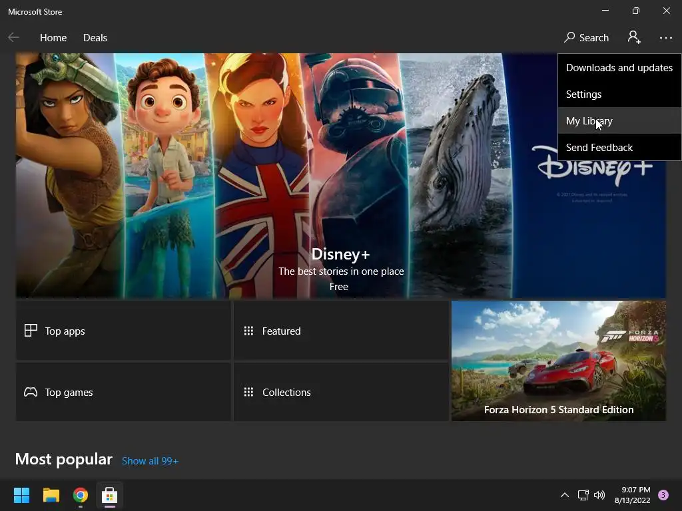
Task: Switch to the Home tab
Action: pyautogui.click(x=53, y=38)
